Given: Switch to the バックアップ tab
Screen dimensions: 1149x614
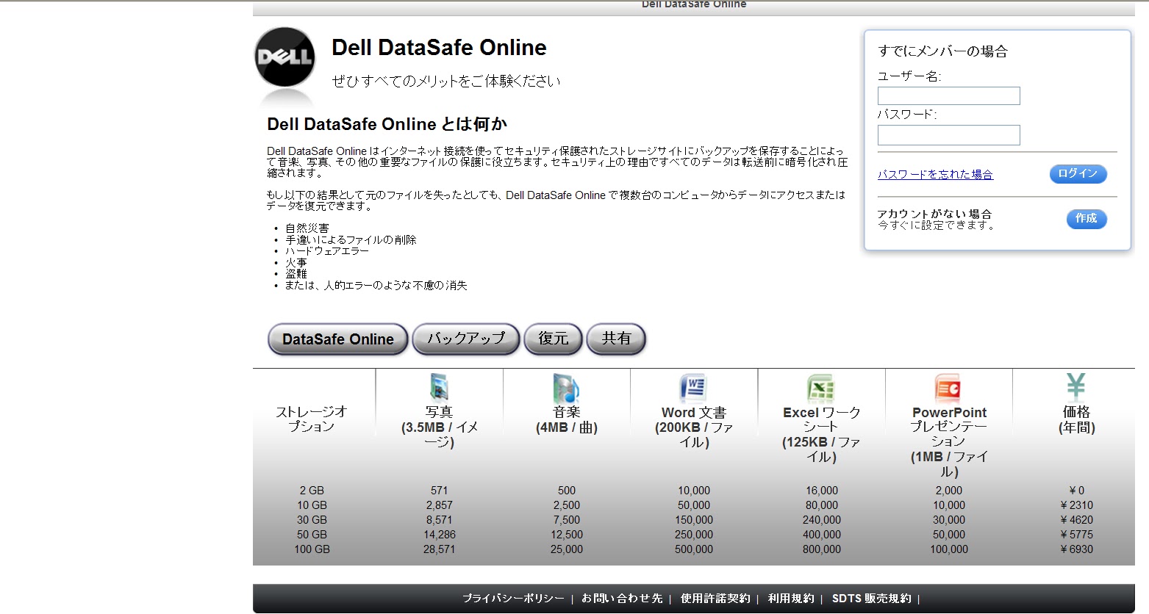Looking at the screenshot, I should tap(466, 339).
